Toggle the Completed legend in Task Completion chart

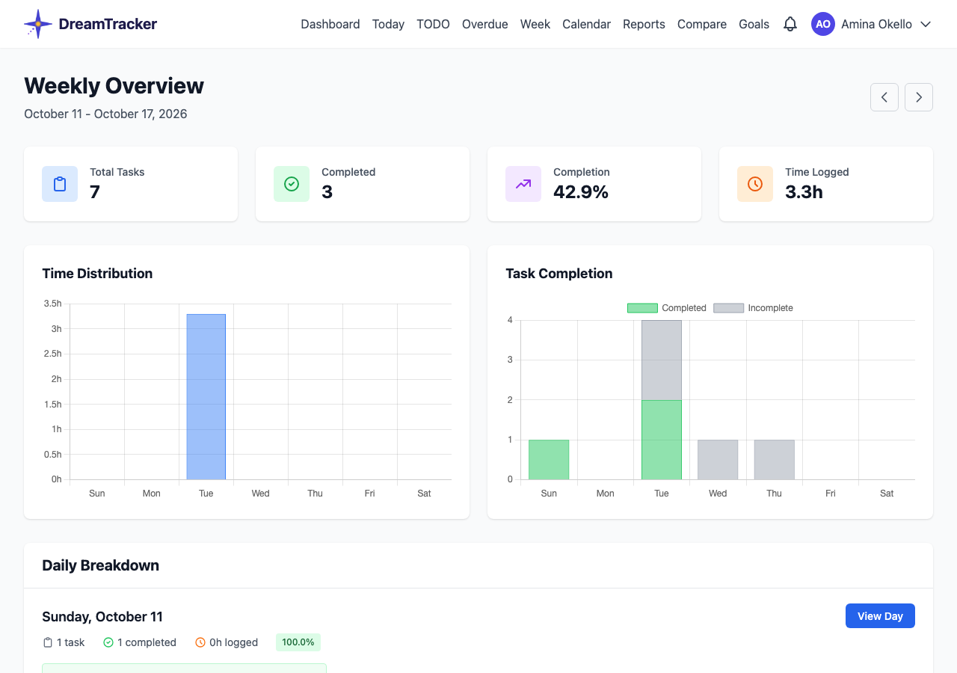[x=666, y=308]
